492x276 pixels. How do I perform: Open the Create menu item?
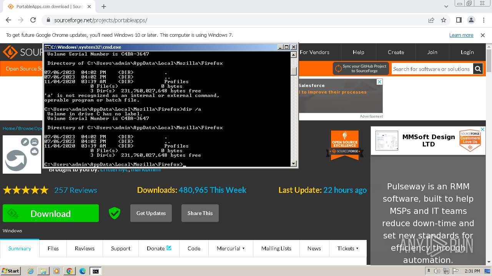[396, 52]
